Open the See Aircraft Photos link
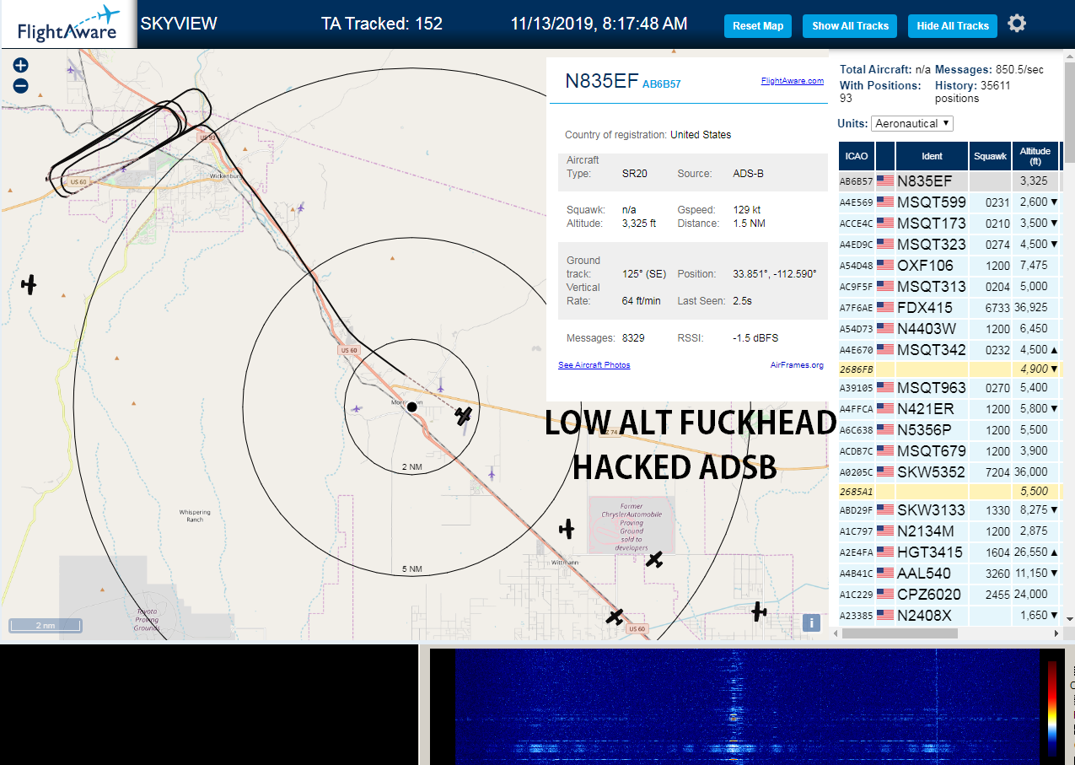This screenshot has height=765, width=1075. (x=594, y=365)
